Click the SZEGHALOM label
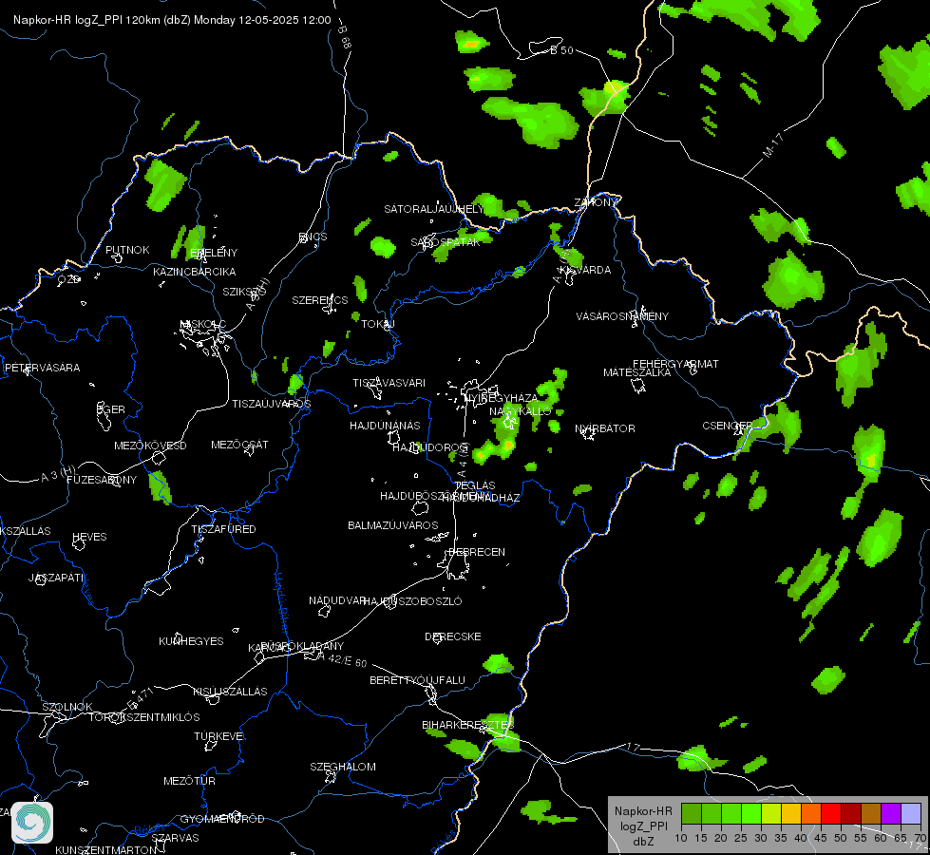 point(343,767)
